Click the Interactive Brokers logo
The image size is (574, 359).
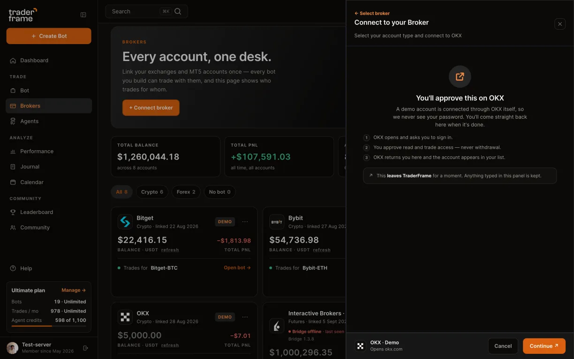coord(277,325)
